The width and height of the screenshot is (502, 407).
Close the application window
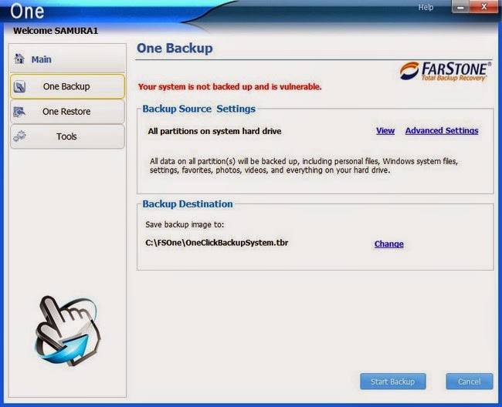coord(483,7)
